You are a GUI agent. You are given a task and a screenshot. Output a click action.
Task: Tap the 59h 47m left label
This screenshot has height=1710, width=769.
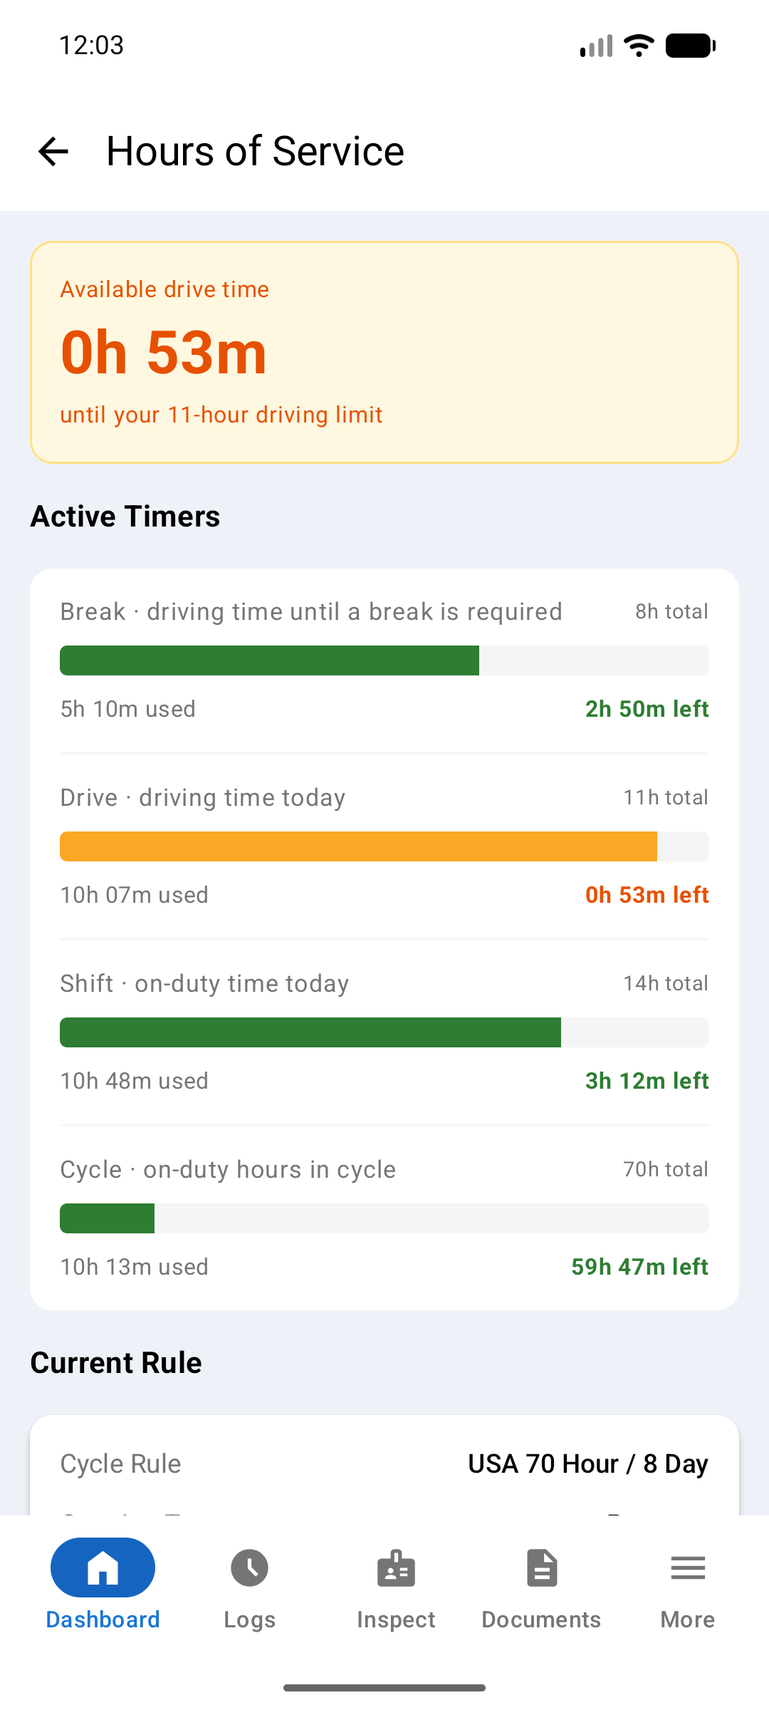tap(639, 1267)
